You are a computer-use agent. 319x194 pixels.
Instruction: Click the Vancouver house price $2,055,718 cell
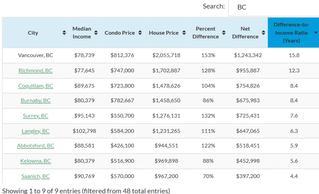(x=166, y=55)
